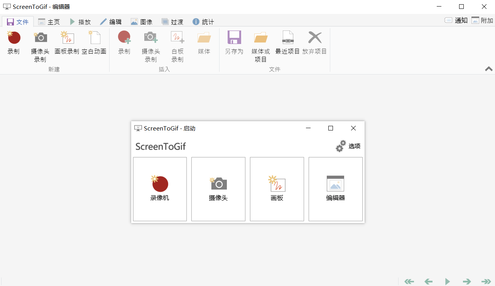
Task: Minimize the ScreenToGif 启动 window
Action: [x=308, y=128]
